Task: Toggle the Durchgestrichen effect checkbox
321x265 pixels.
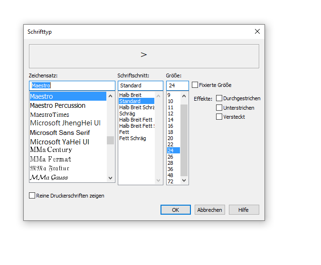Action: [x=219, y=98]
